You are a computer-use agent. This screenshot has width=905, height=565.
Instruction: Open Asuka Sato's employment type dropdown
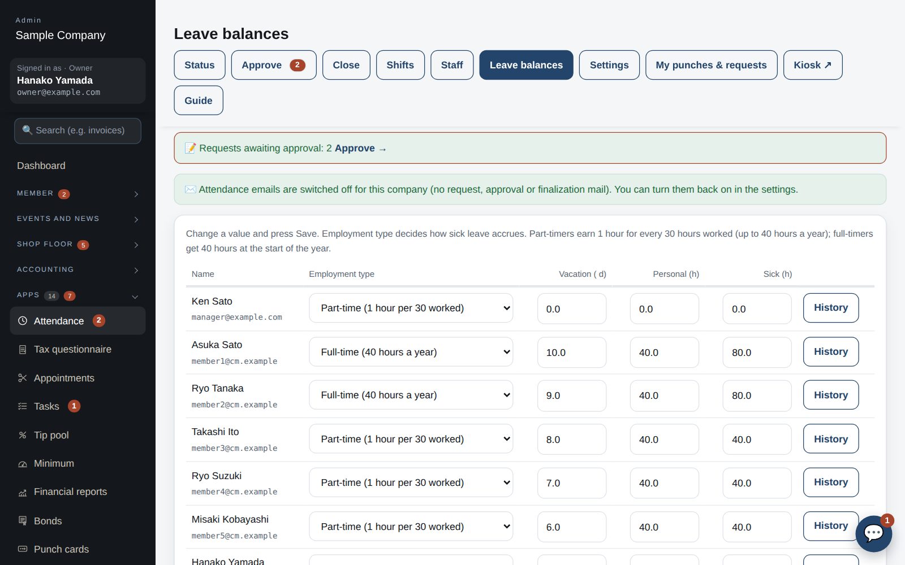pyautogui.click(x=411, y=352)
